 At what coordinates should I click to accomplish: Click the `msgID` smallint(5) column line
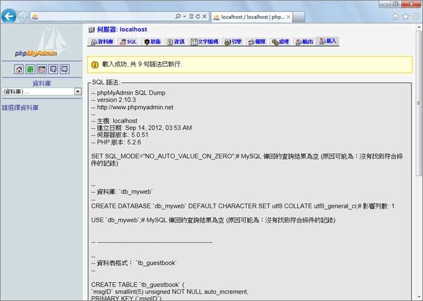(170, 292)
